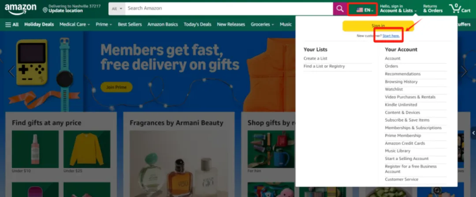
Task: Click Register for a free Business Account
Action: 411,169
